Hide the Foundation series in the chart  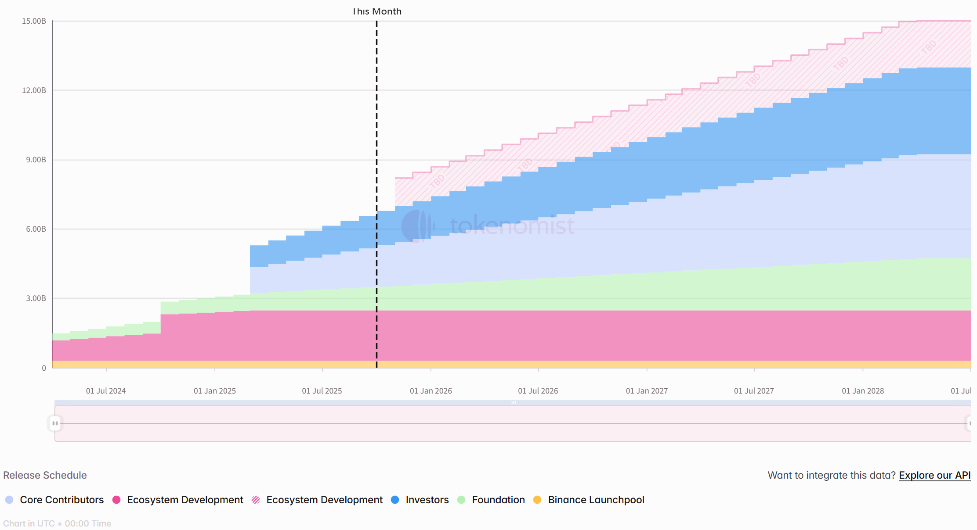click(x=498, y=500)
